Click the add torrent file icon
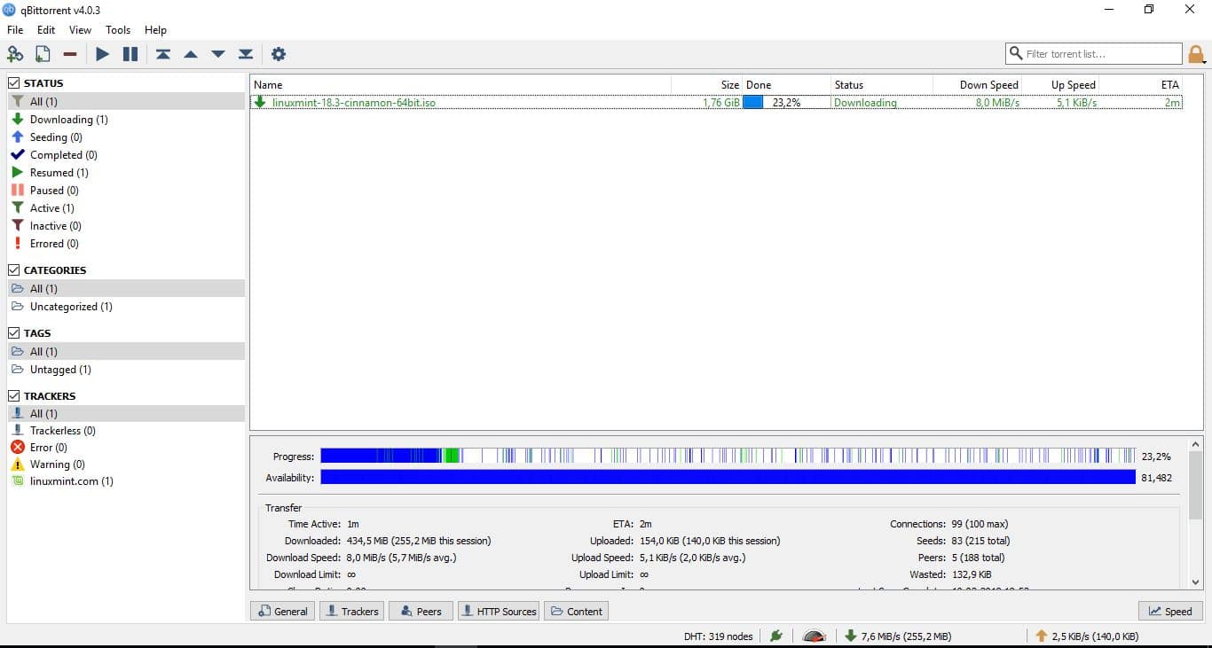Screen dimensions: 1212x648 (43, 54)
